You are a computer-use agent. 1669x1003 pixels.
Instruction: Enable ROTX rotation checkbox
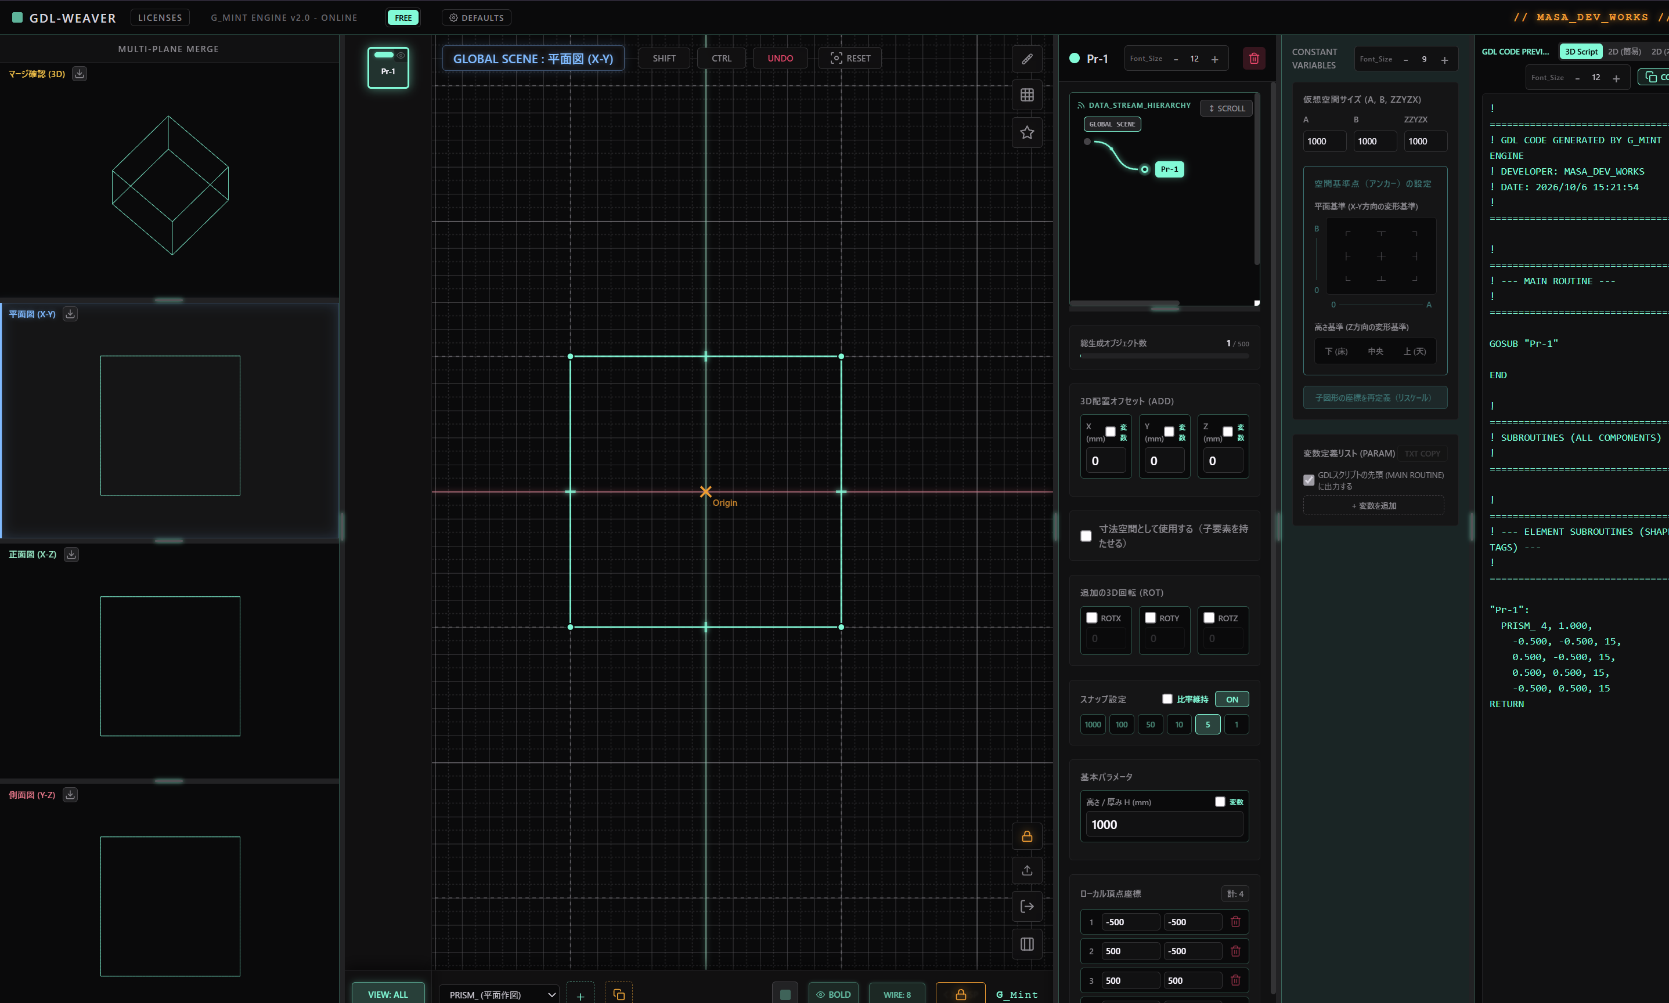tap(1091, 618)
